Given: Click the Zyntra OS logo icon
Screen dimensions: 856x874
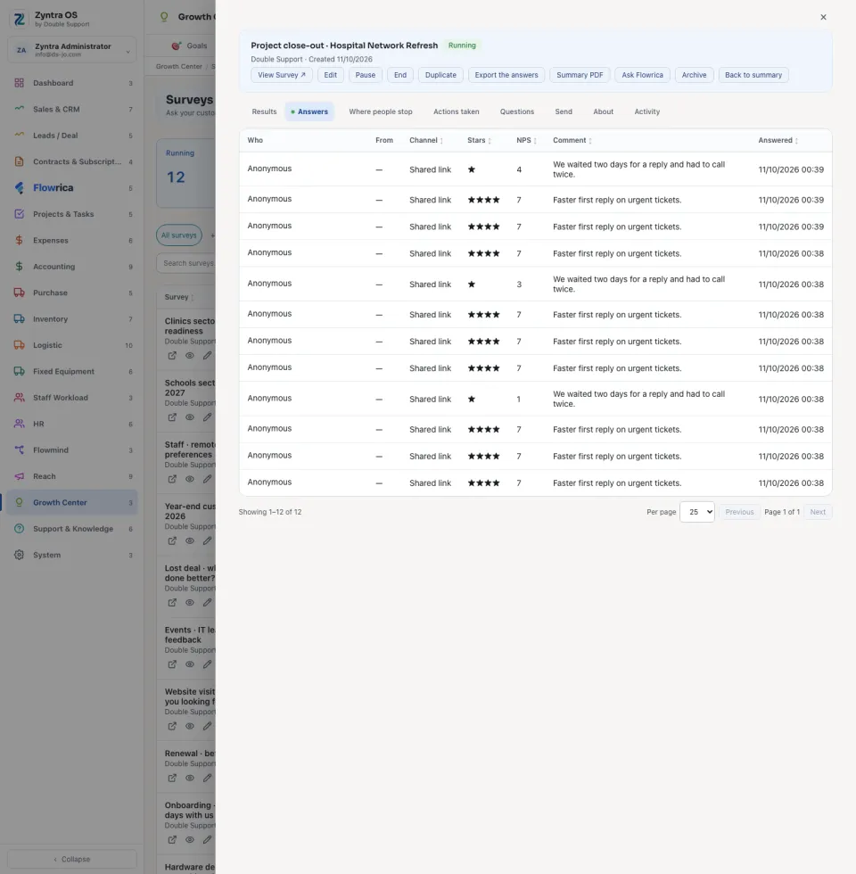Looking at the screenshot, I should 20,20.
